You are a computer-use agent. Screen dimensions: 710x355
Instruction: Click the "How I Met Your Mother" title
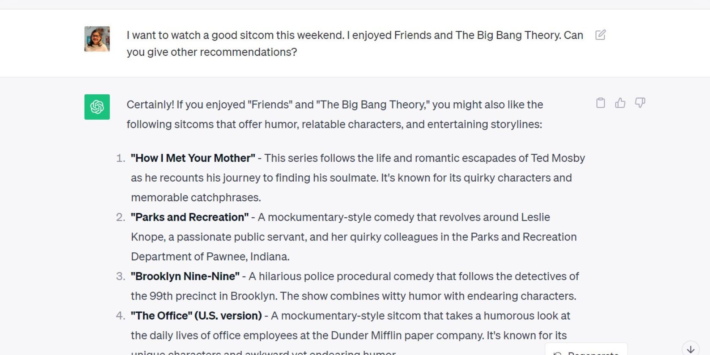[193, 158]
